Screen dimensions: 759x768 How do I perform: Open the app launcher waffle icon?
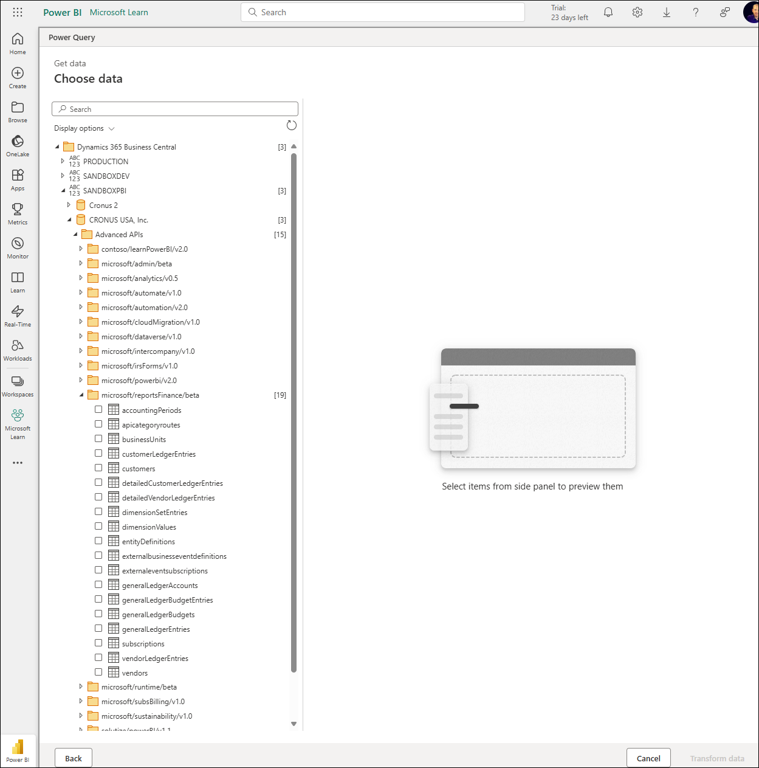coord(18,12)
